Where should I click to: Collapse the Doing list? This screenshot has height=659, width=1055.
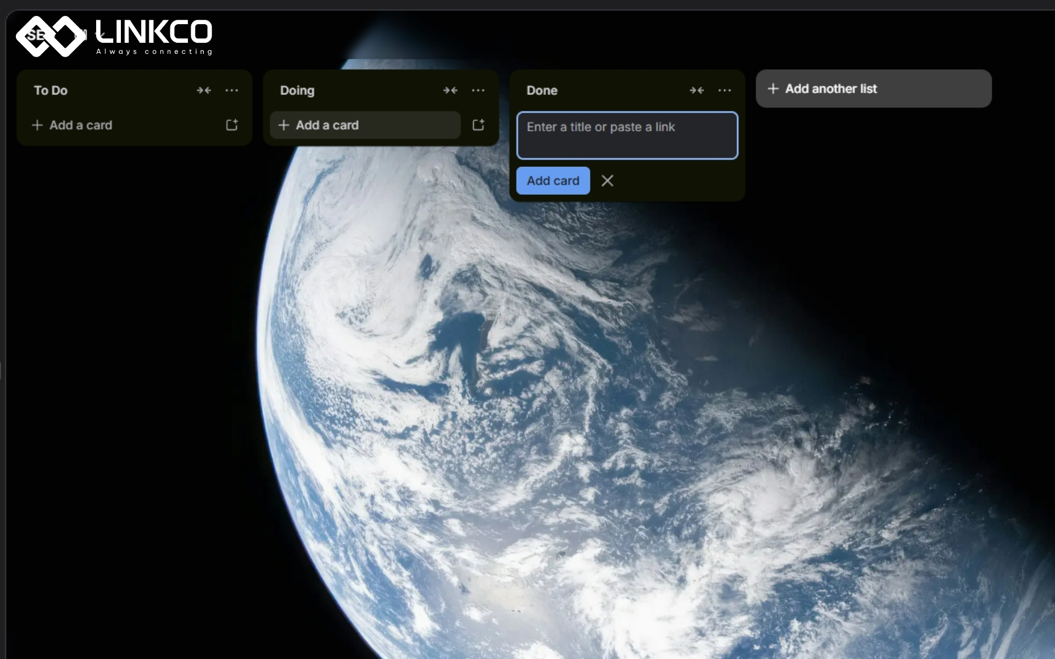(x=451, y=91)
